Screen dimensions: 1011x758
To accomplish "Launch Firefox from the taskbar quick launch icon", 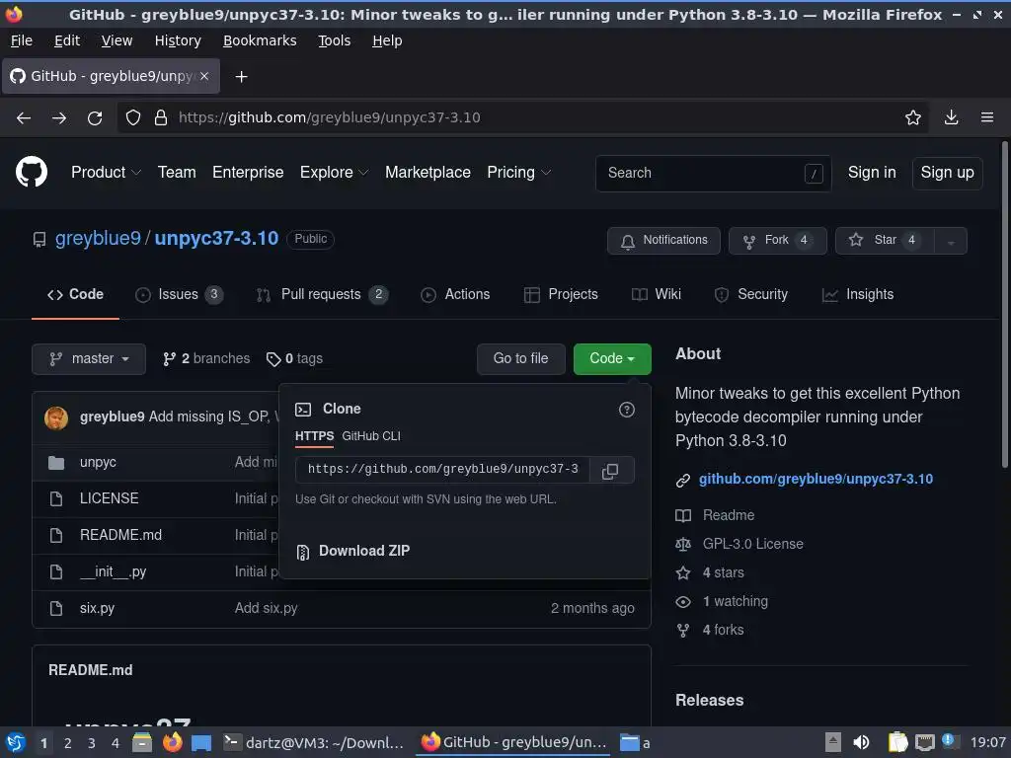I will click(172, 742).
